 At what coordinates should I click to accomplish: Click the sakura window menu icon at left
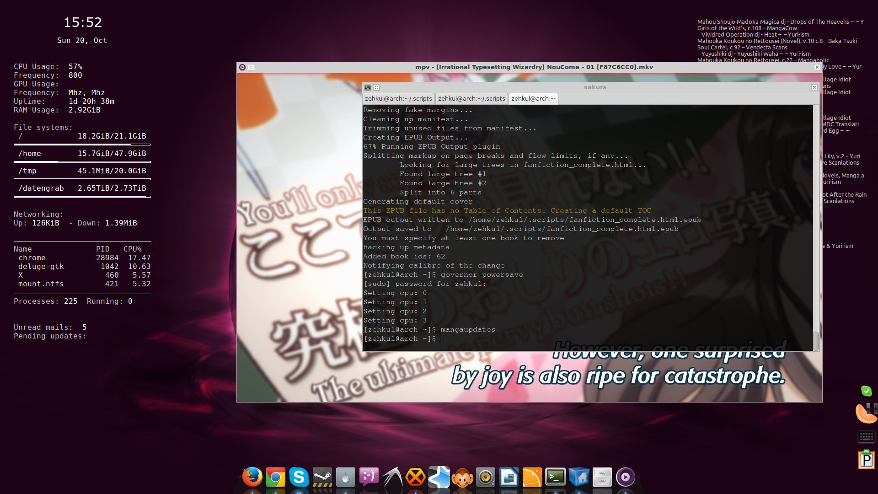click(368, 87)
